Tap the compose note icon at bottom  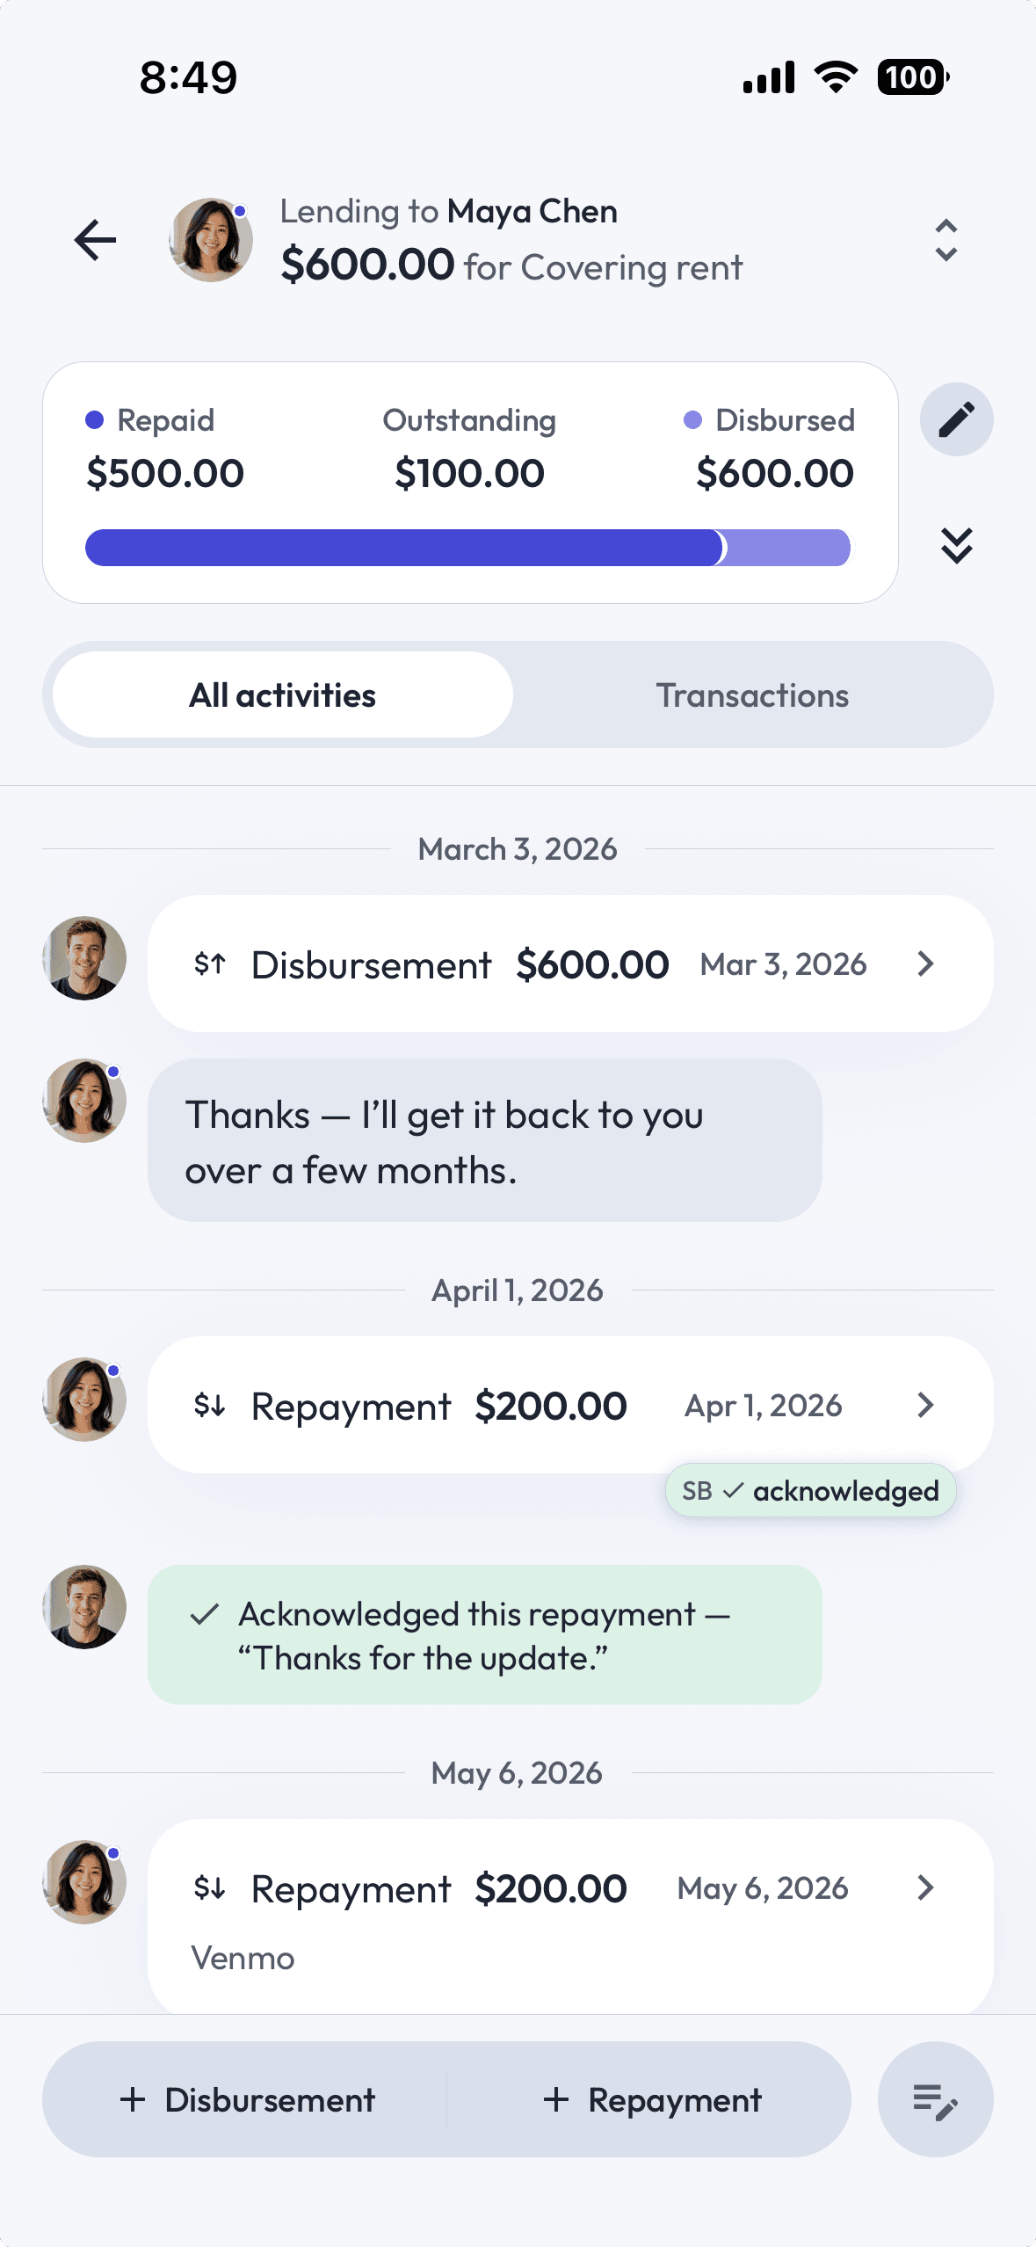(935, 2099)
